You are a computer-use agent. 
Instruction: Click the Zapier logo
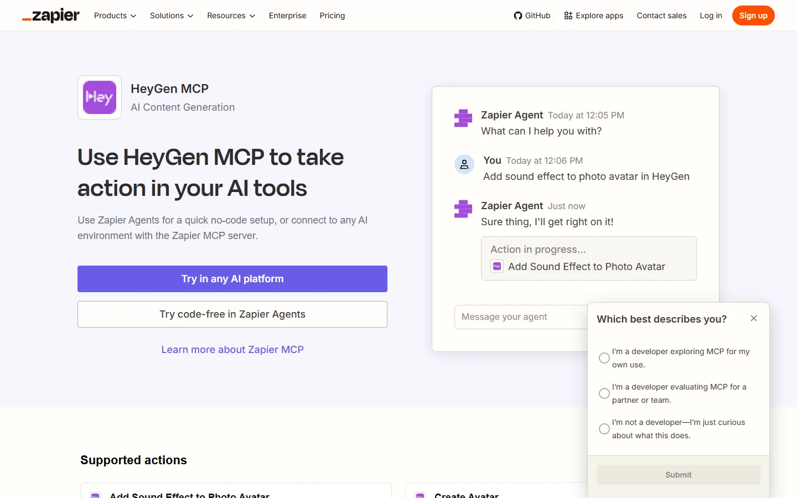point(51,15)
